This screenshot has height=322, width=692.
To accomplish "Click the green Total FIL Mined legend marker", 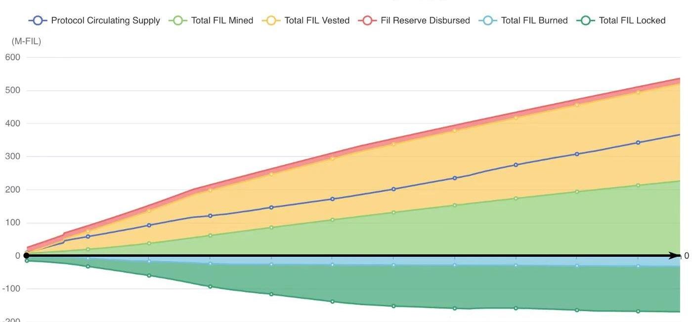I will coord(178,20).
